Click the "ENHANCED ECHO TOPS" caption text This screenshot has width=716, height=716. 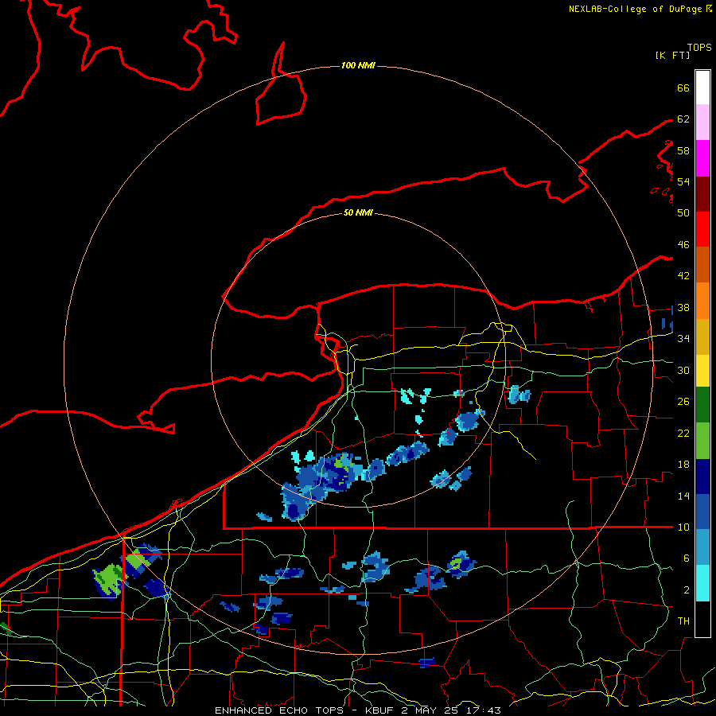(279, 710)
